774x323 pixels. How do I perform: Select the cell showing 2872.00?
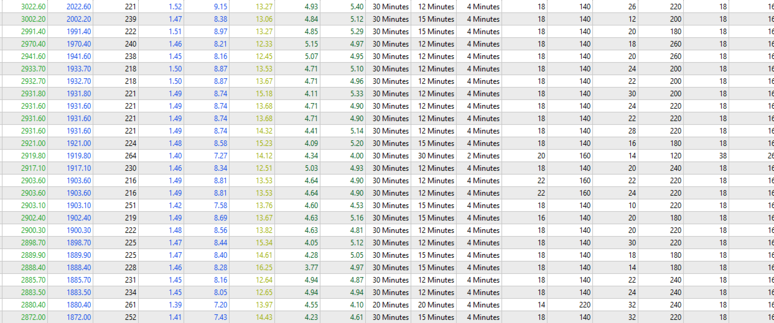[x=33, y=317]
